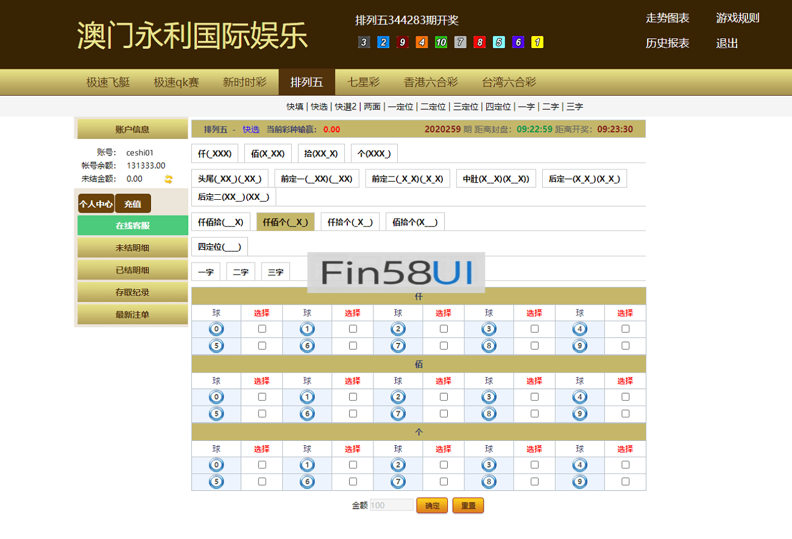
Task: Open the 香港六合彩 tab
Action: click(429, 82)
